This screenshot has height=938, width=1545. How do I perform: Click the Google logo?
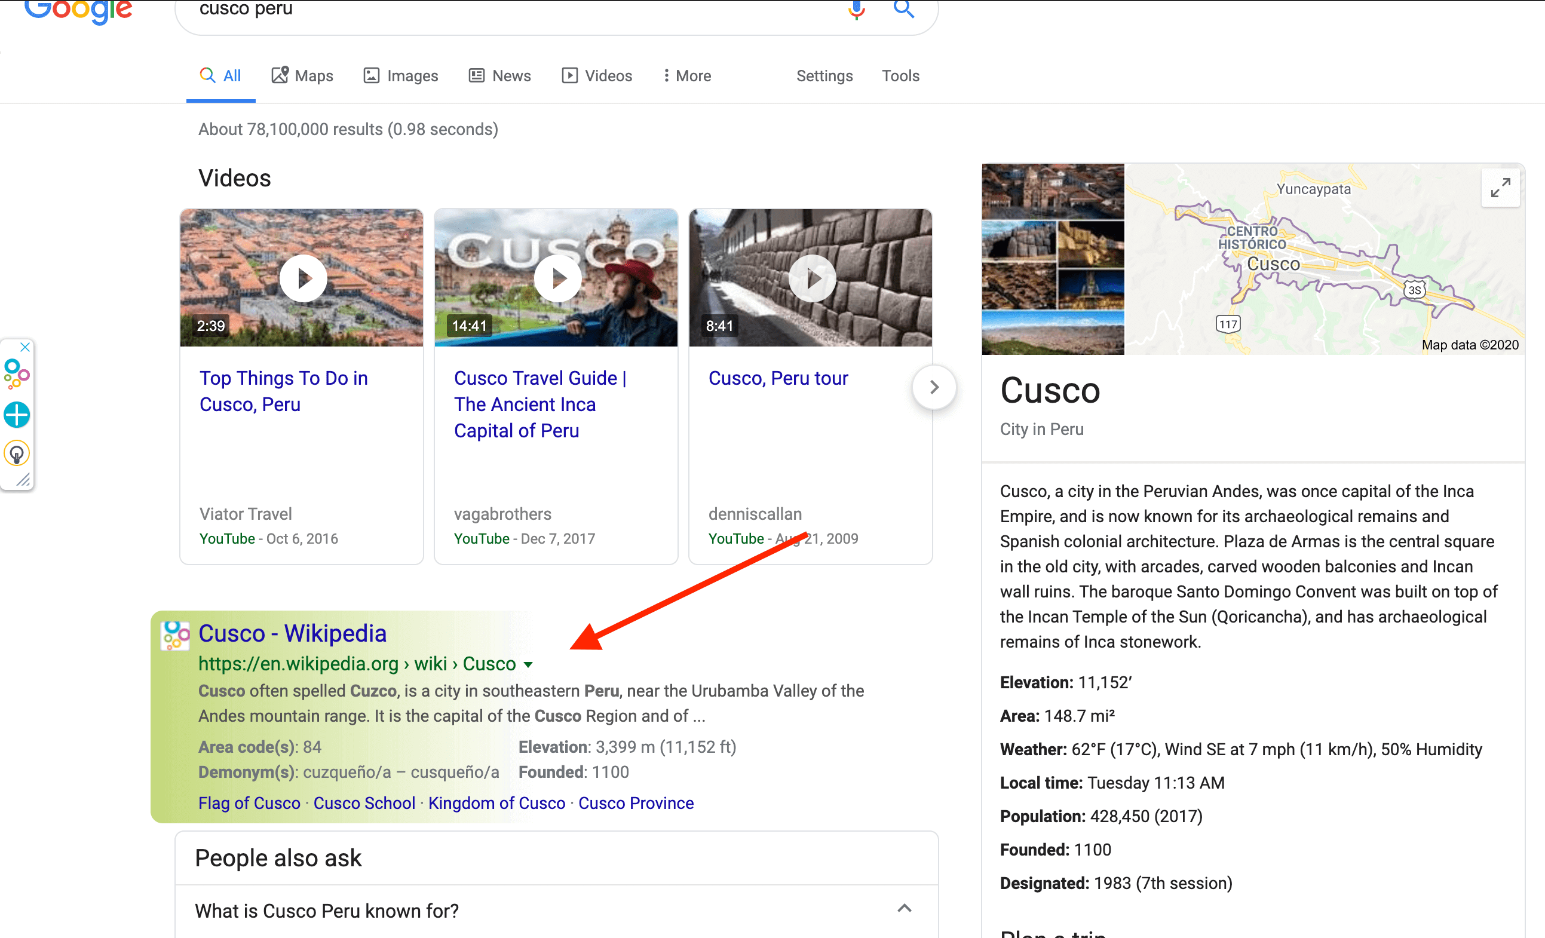[78, 11]
